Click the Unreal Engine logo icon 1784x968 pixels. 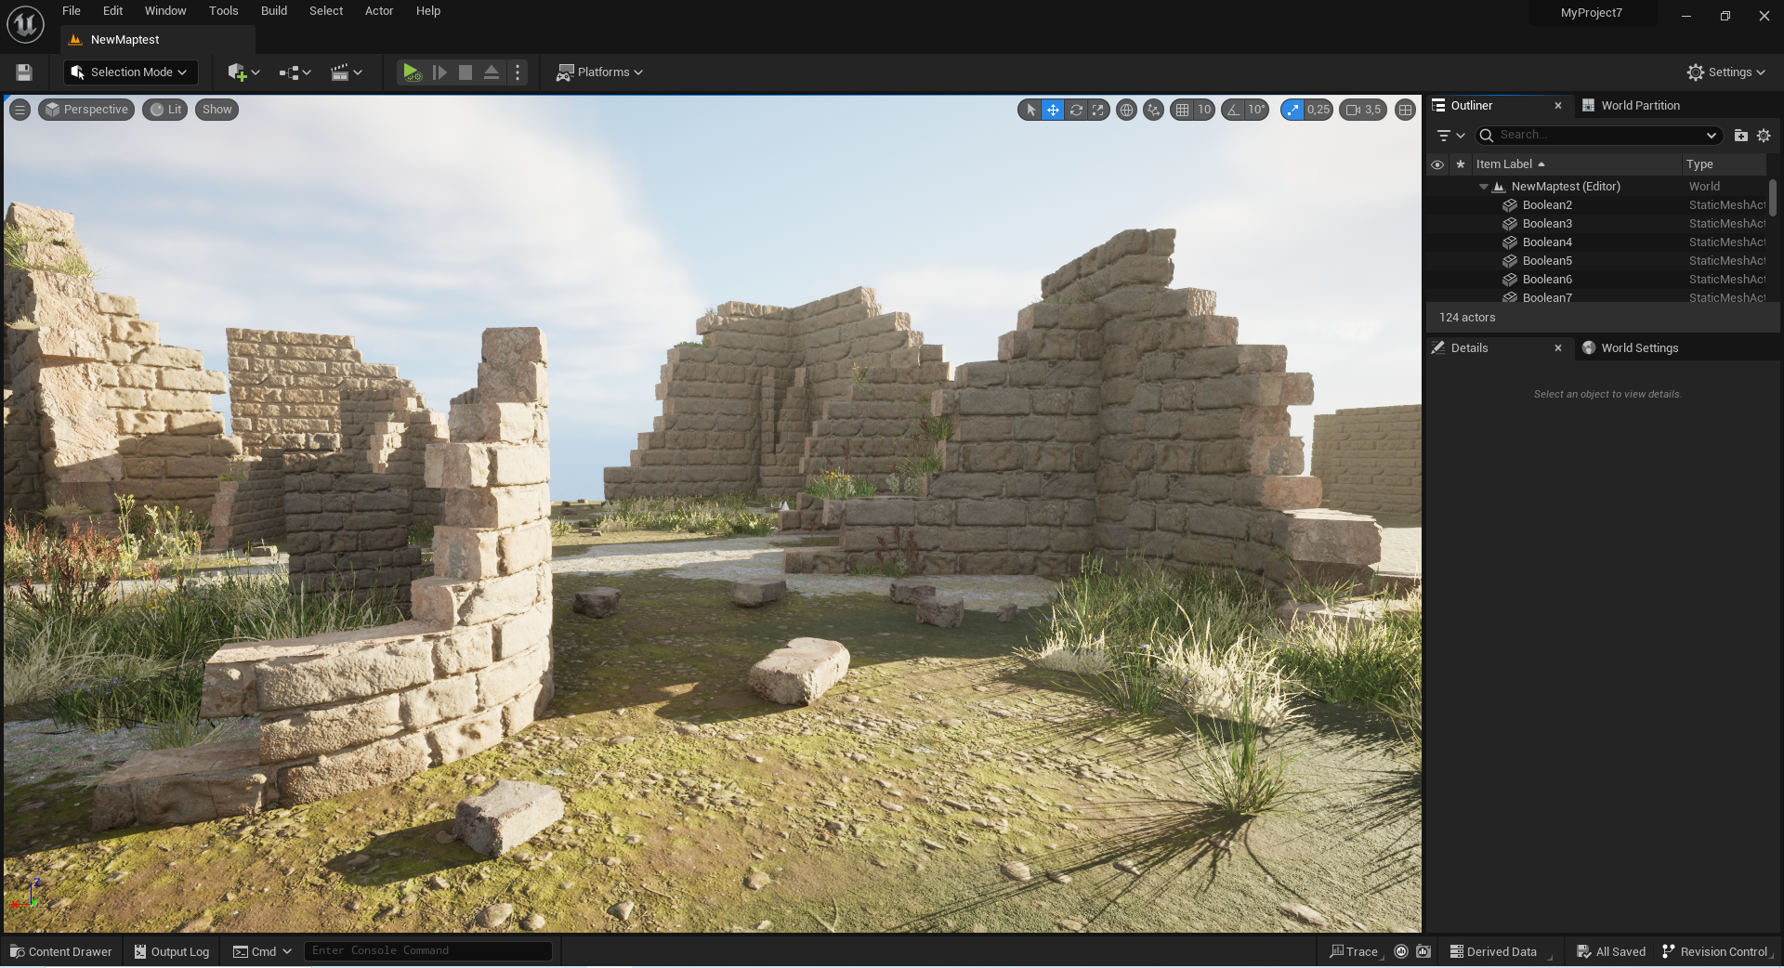pos(25,25)
